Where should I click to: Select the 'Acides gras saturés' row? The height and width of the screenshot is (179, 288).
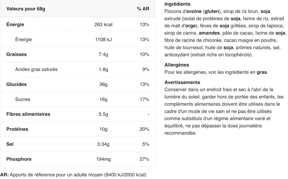(x=78, y=69)
